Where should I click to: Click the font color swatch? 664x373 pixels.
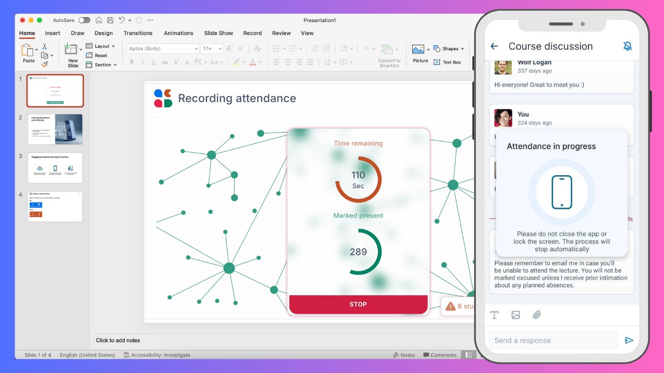tap(252, 62)
